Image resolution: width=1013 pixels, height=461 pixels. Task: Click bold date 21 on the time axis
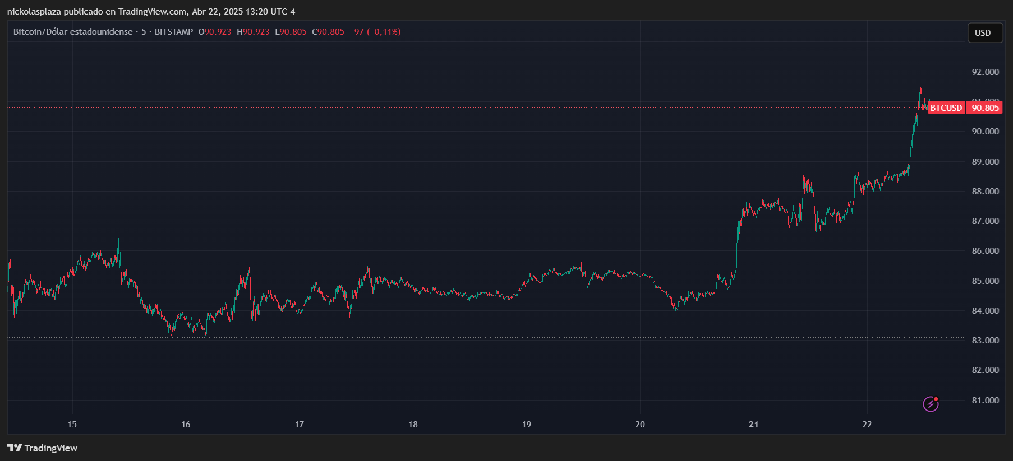pyautogui.click(x=753, y=424)
